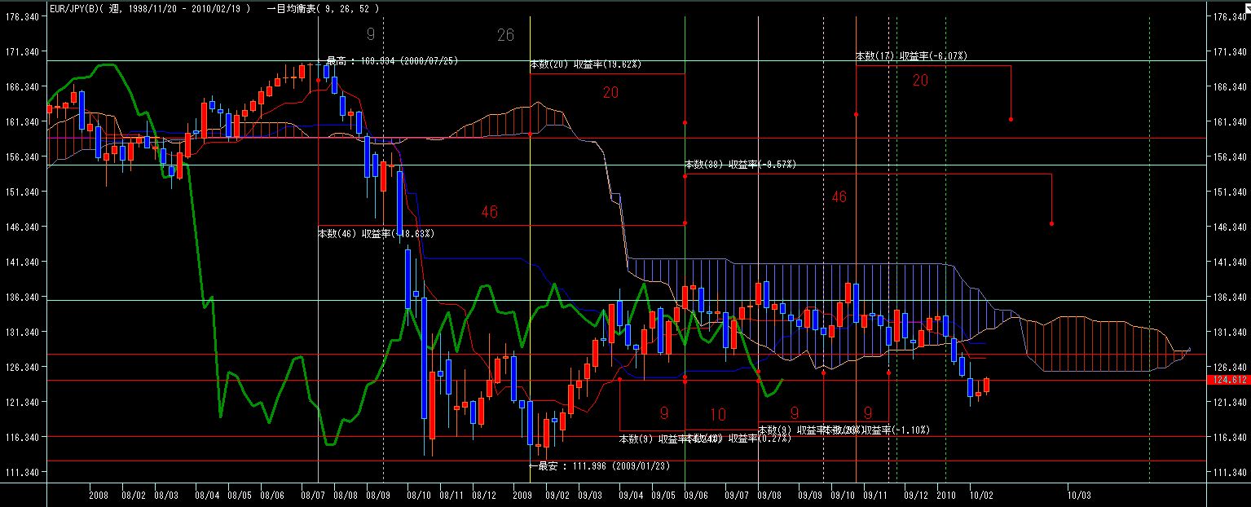The width and height of the screenshot is (1251, 507).
Task: Click the 本数(46) 収益率(-18.63%) annotation
Action: (375, 234)
